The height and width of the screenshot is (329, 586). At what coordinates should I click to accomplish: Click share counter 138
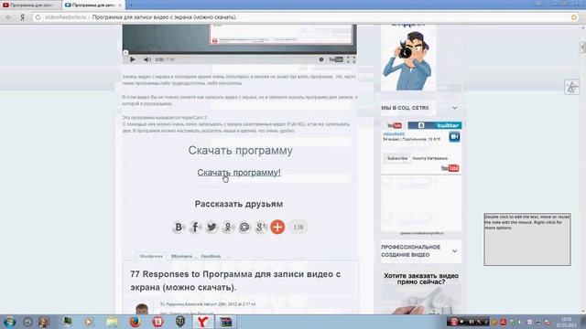click(x=298, y=227)
